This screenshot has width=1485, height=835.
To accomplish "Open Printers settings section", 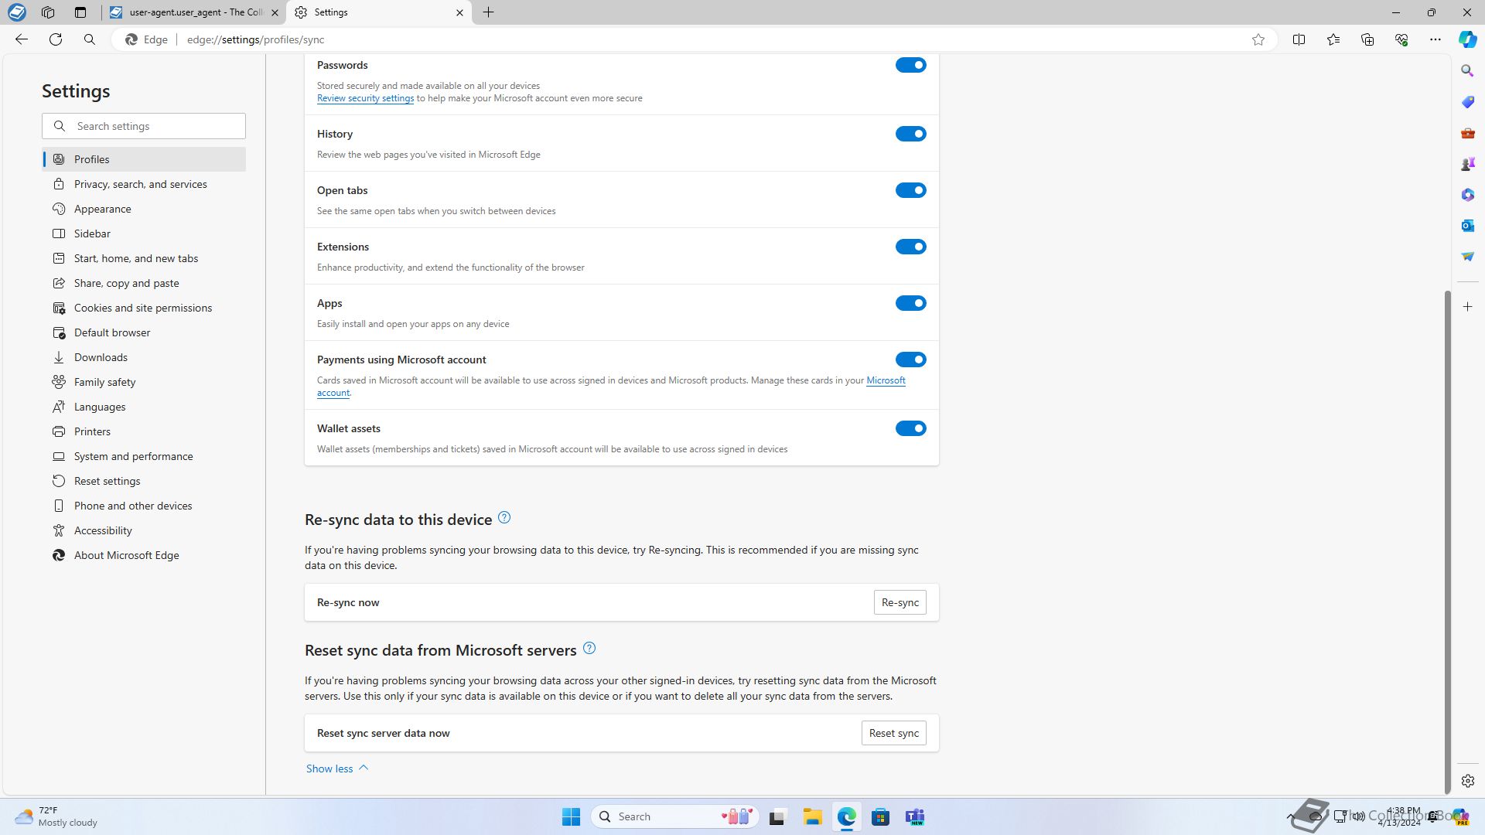I will 144,432.
